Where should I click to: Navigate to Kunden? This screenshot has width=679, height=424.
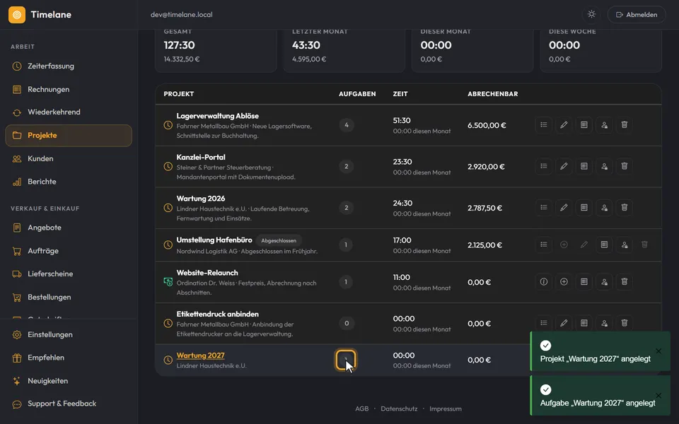(x=69, y=159)
